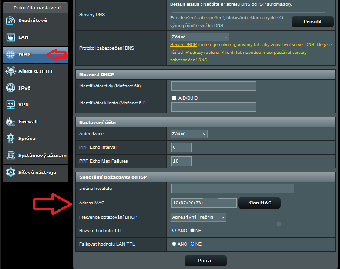Open the Autentizace dropdown
This screenshot has height=269, width=340.
[189, 134]
